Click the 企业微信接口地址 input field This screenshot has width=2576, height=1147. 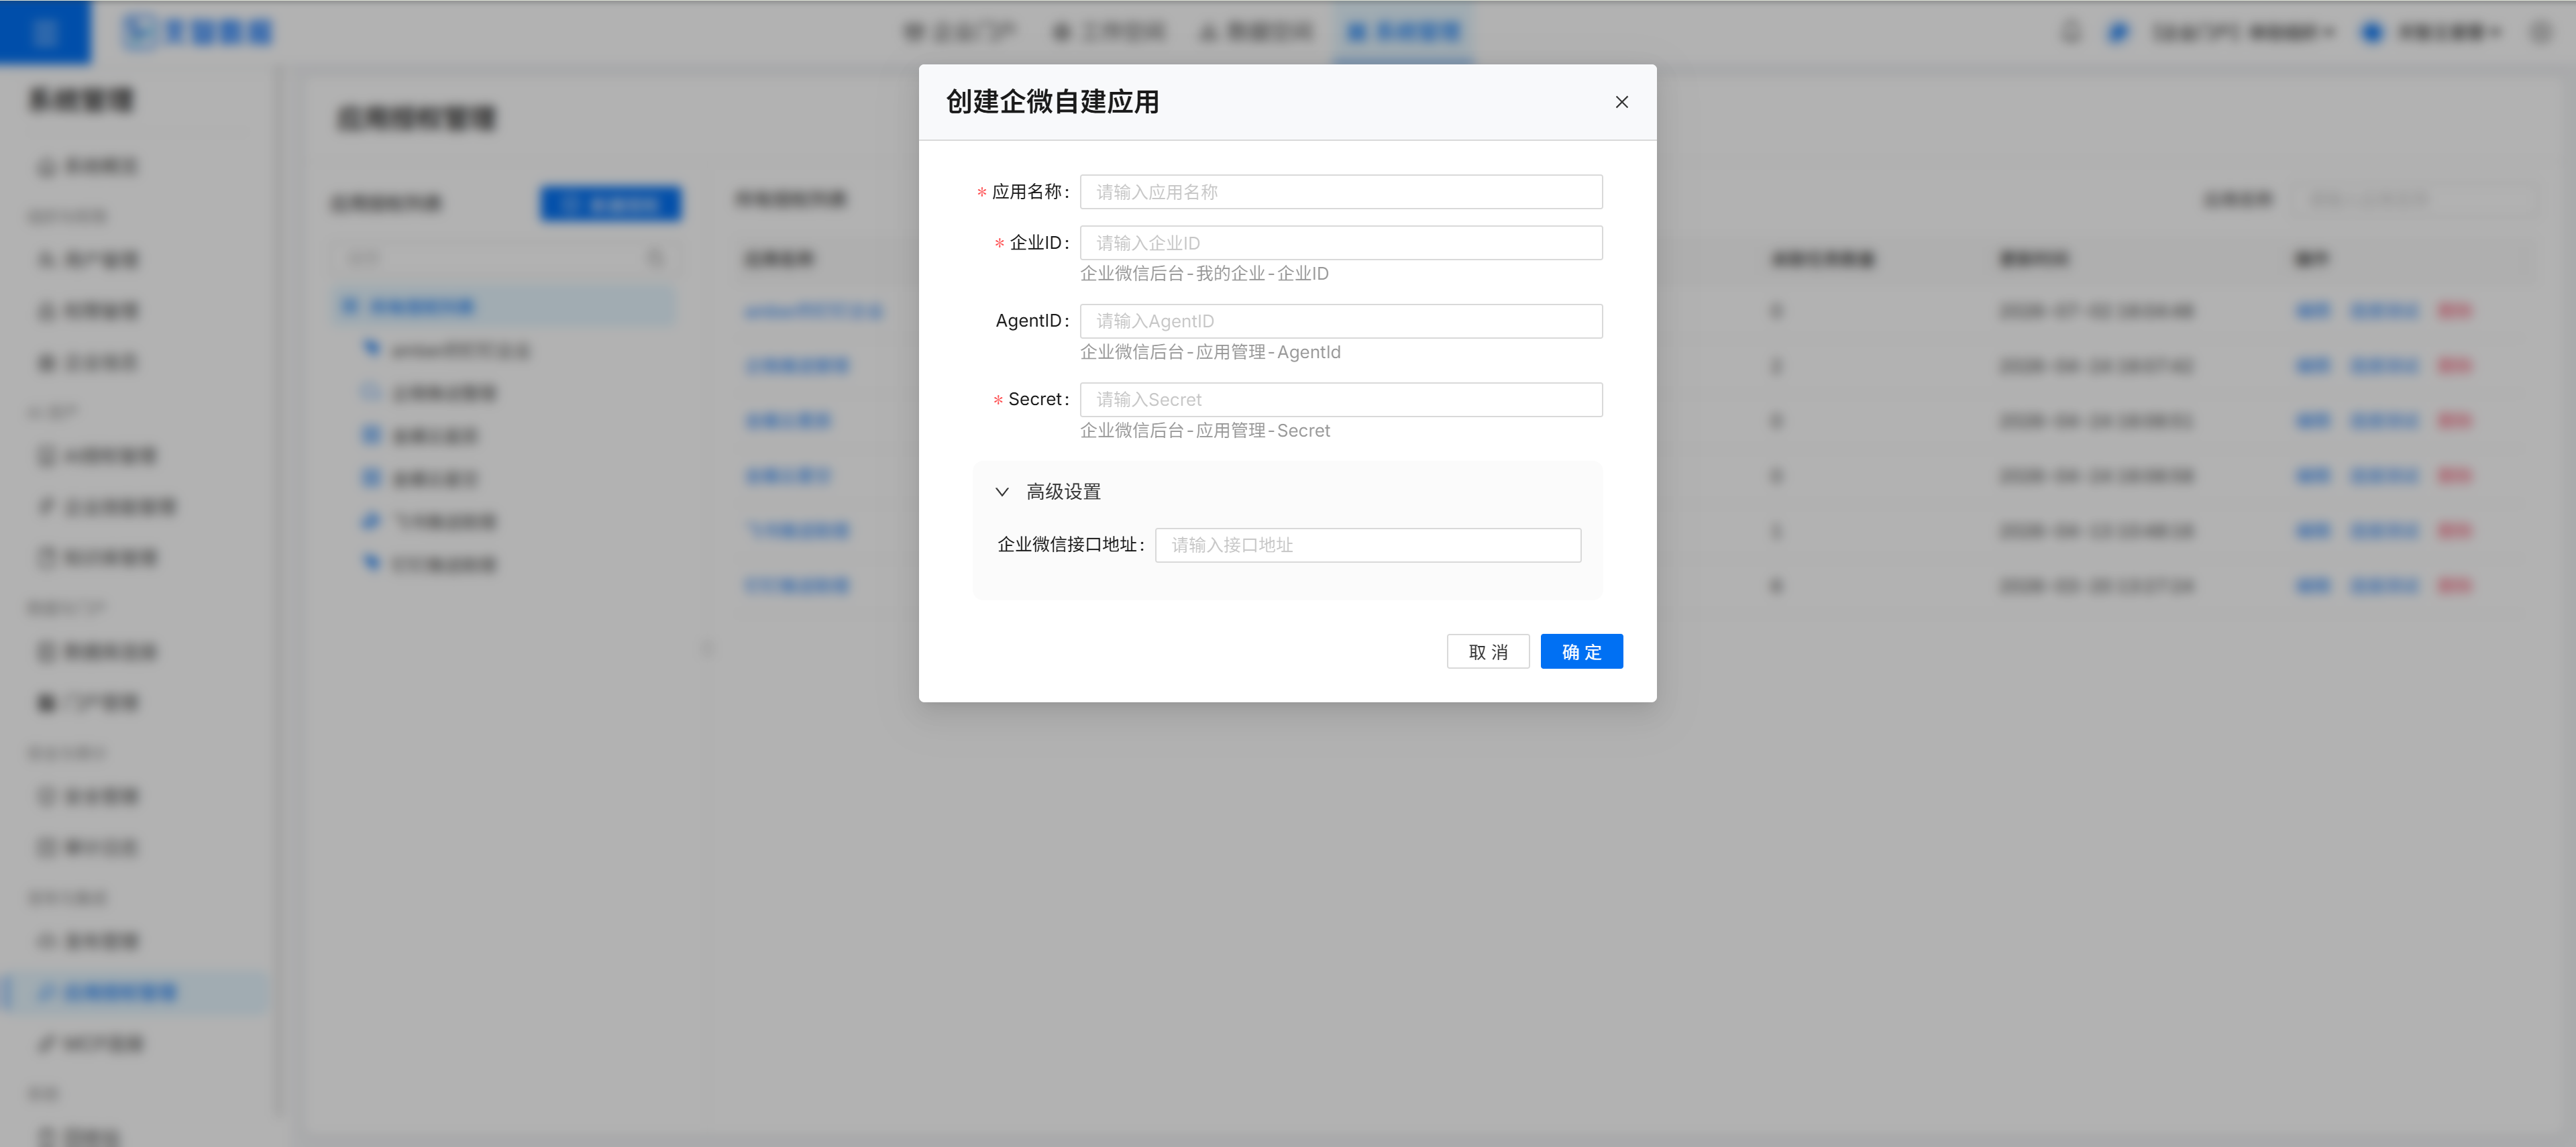[1367, 545]
